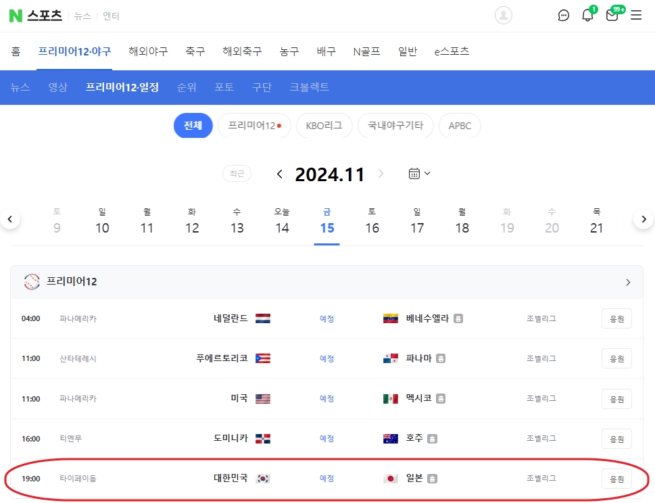Open the mail inbox icon
This screenshot has height=503, width=655.
pyautogui.click(x=612, y=16)
